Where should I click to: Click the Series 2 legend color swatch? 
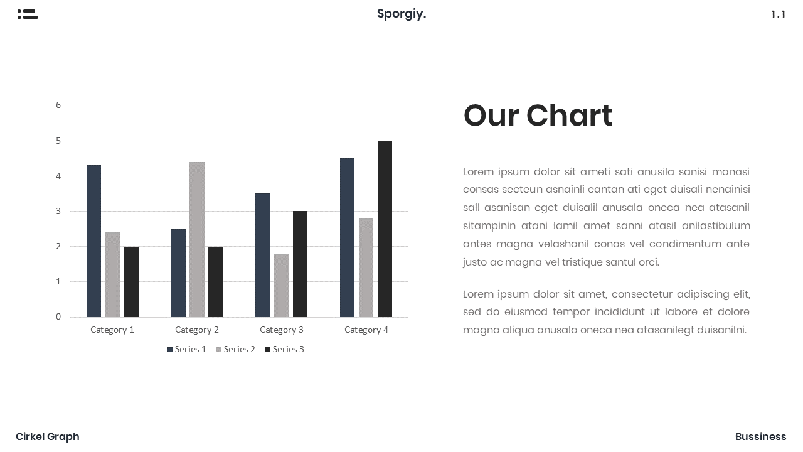click(218, 350)
